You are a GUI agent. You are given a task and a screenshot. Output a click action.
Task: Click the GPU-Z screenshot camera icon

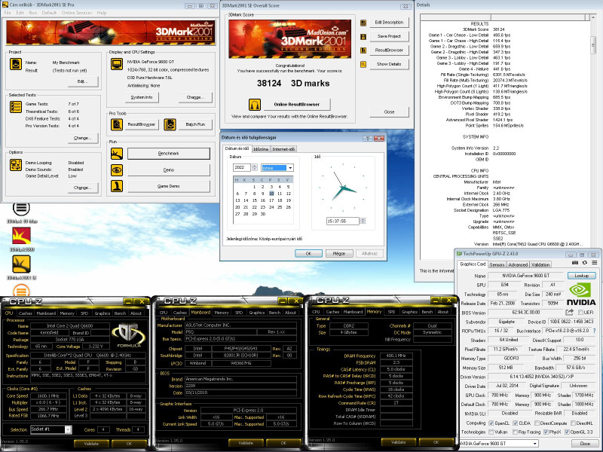coord(575,263)
